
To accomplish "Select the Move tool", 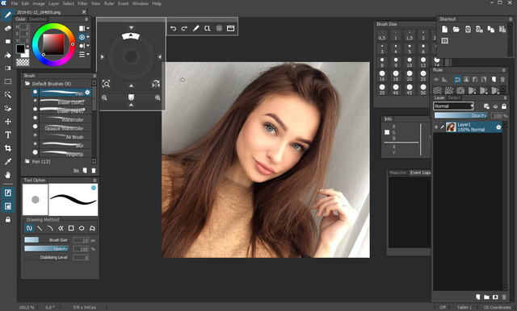I will coord(7,122).
